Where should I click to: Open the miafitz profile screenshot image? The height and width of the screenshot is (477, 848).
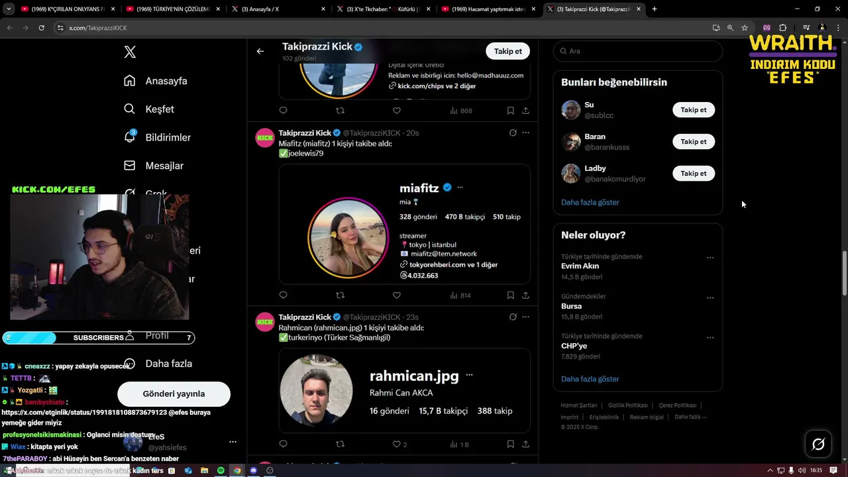[404, 224]
